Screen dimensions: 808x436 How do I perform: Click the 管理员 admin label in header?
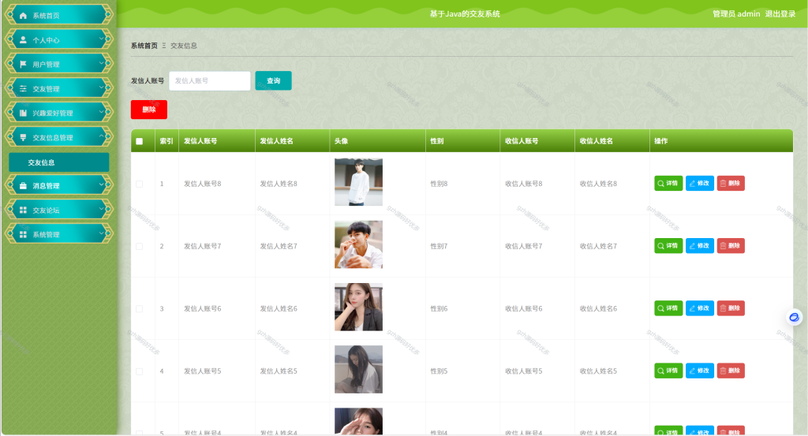pos(736,14)
